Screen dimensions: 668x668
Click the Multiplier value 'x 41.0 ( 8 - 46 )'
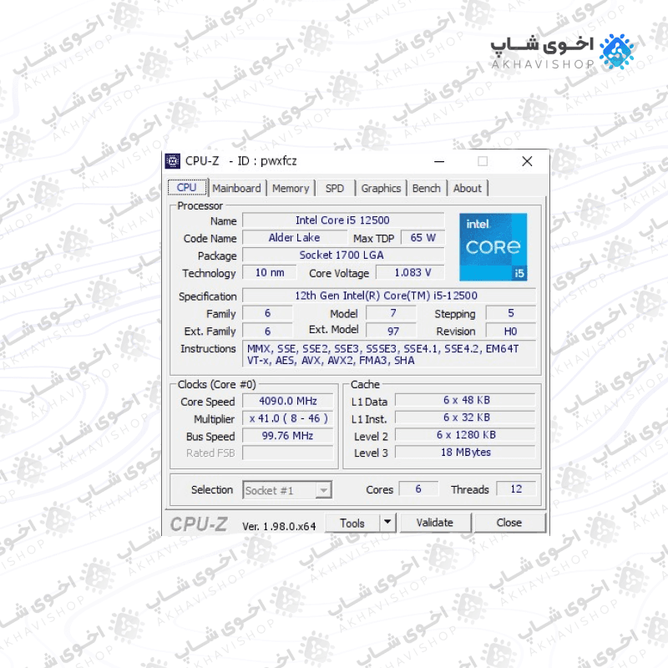click(288, 418)
